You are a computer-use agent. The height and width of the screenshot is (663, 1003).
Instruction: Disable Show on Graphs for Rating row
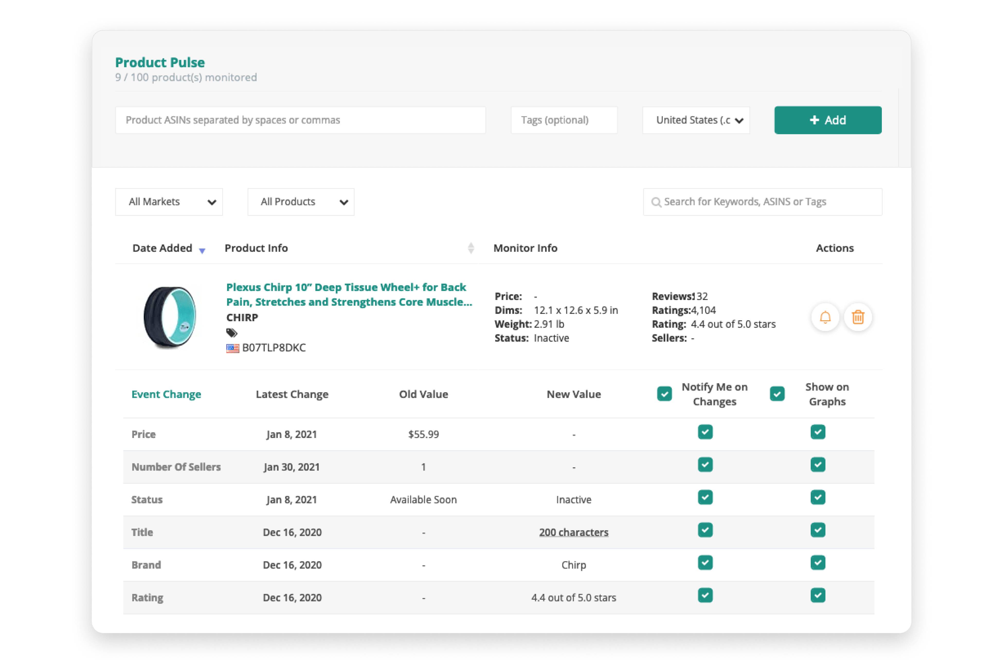pos(818,595)
